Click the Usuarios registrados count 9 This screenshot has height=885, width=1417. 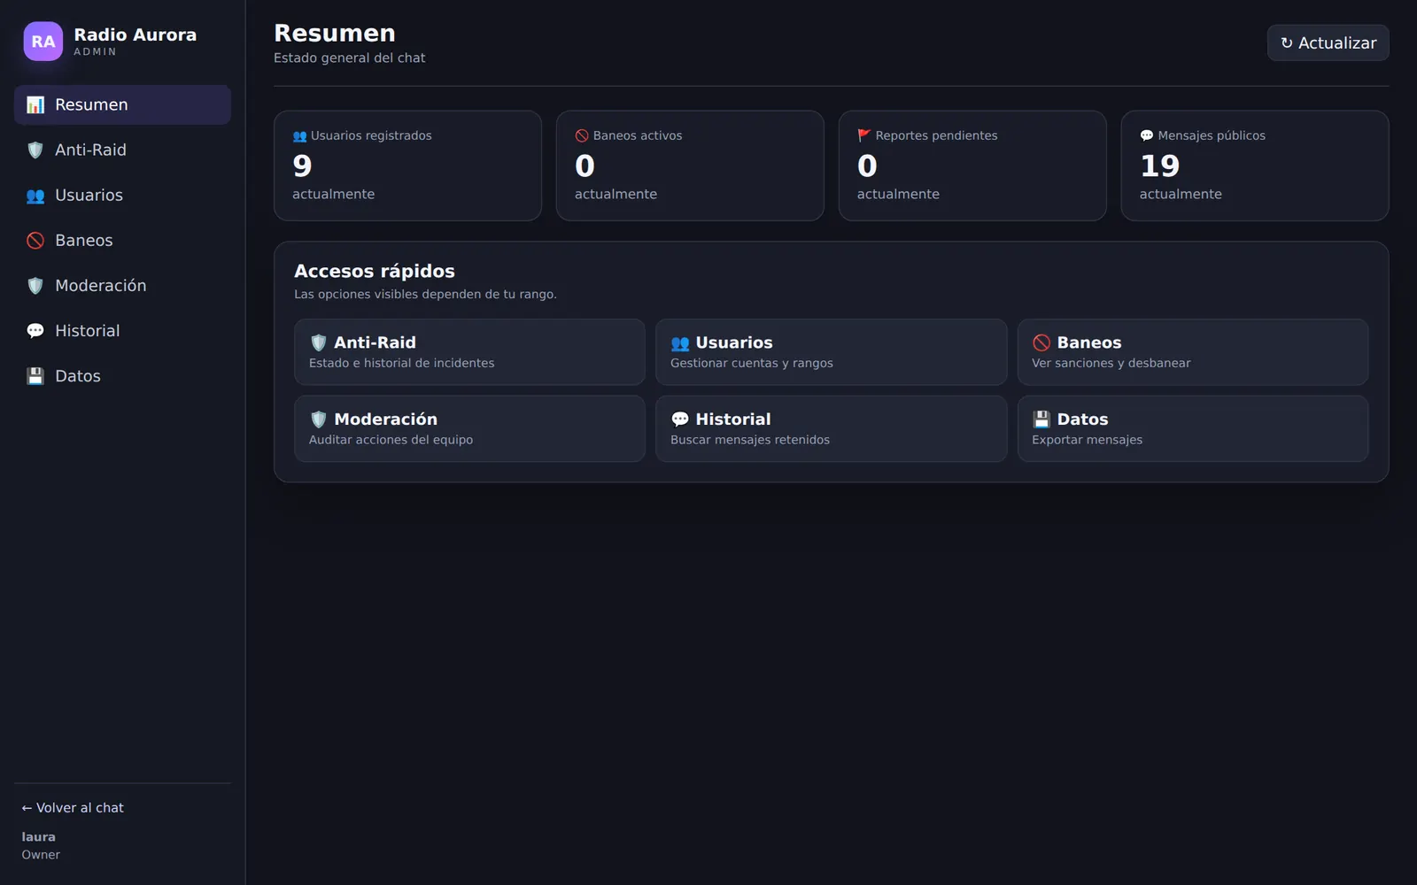click(302, 165)
